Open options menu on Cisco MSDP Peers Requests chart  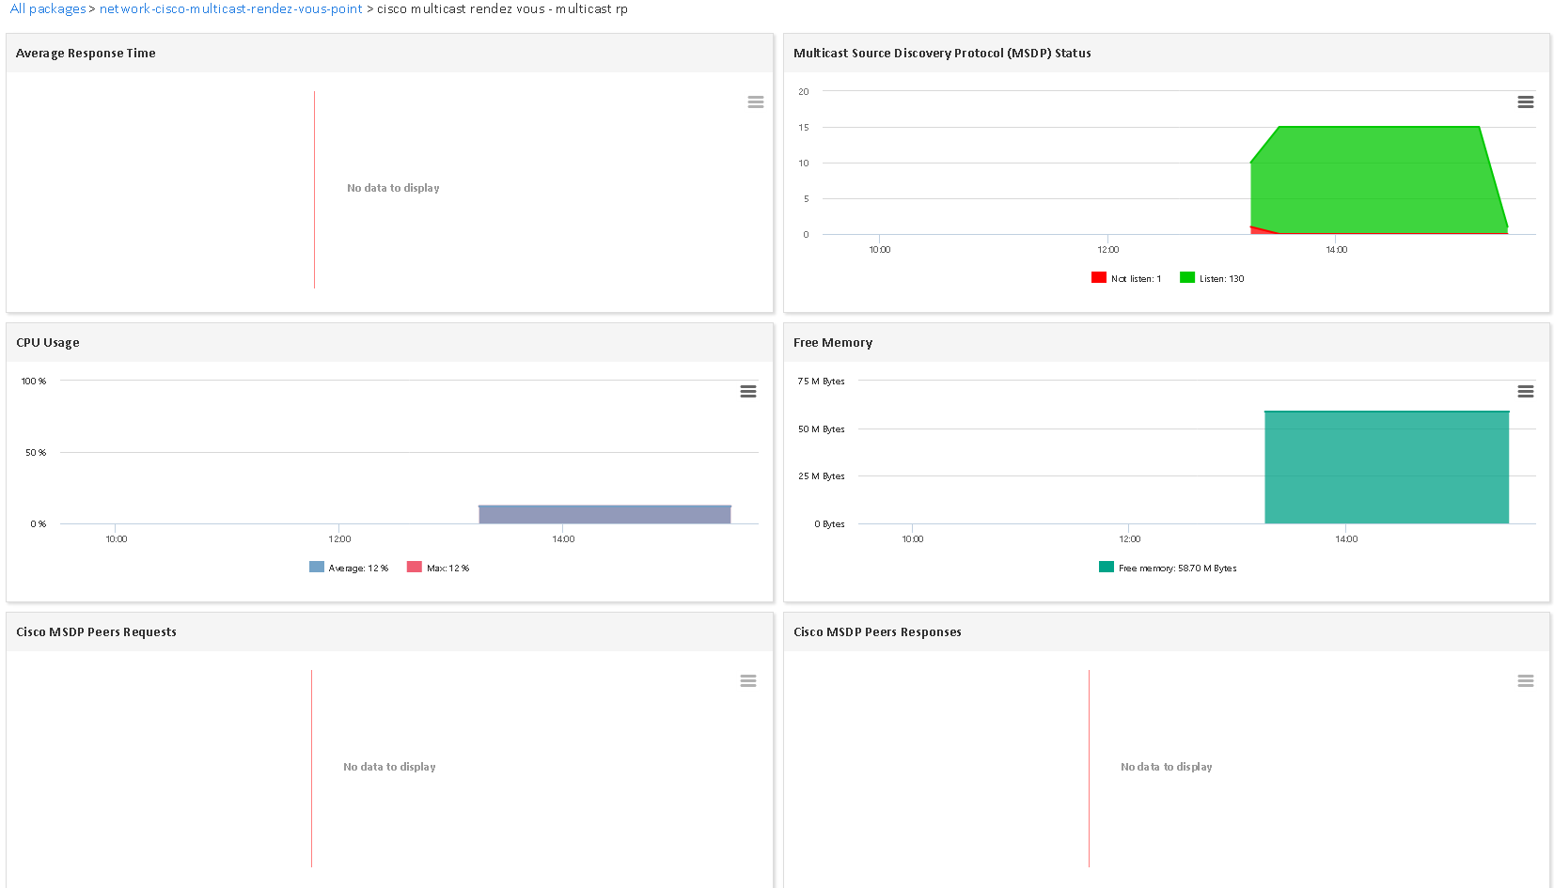point(747,680)
